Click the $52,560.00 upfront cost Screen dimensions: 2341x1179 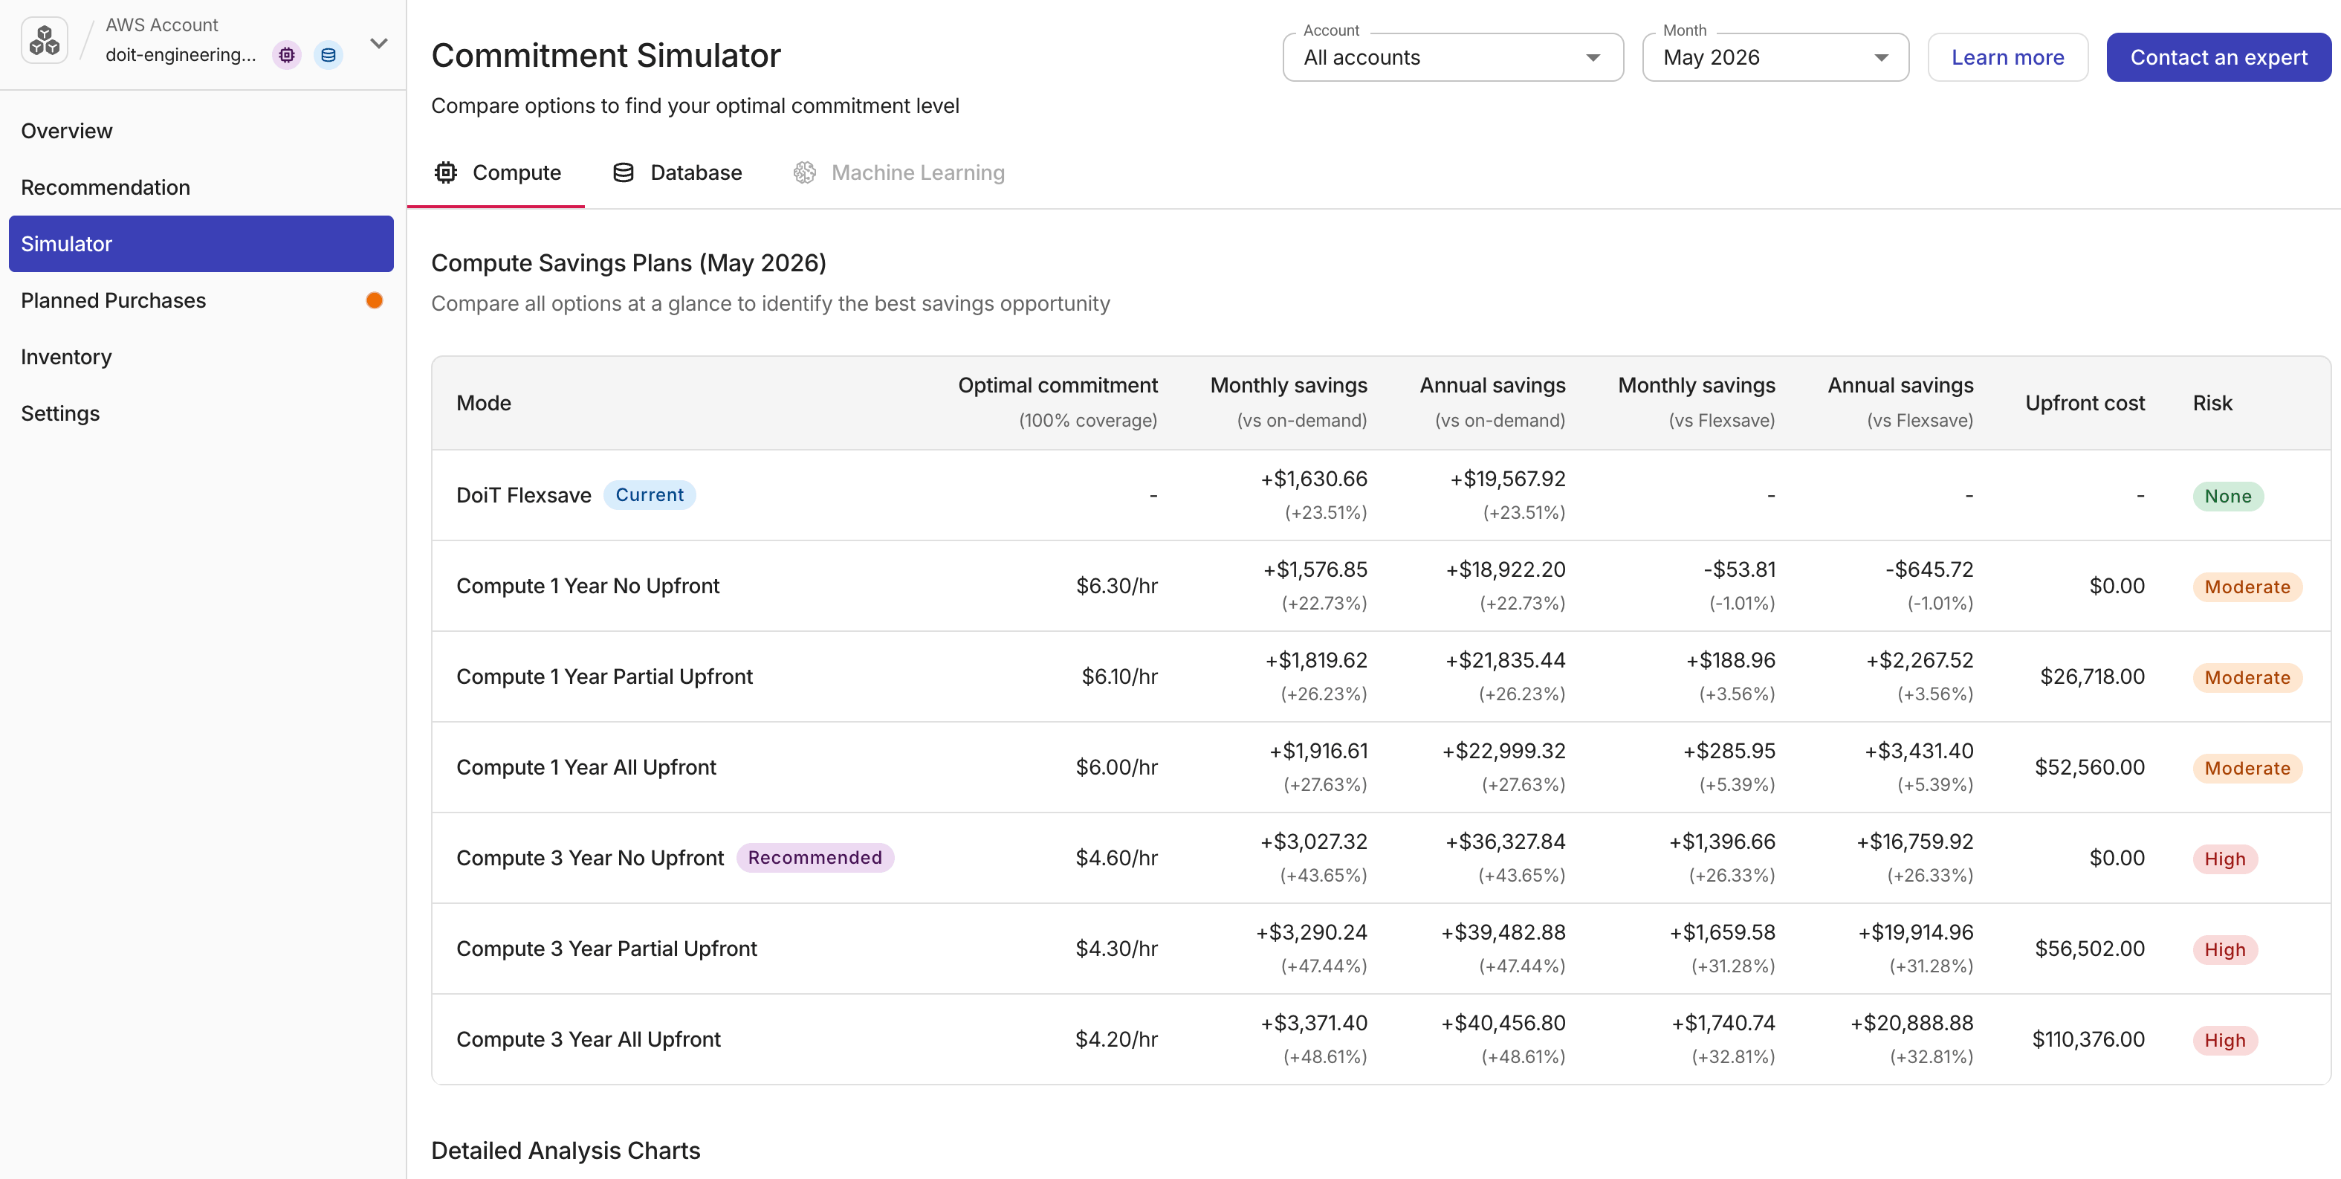click(x=2089, y=768)
